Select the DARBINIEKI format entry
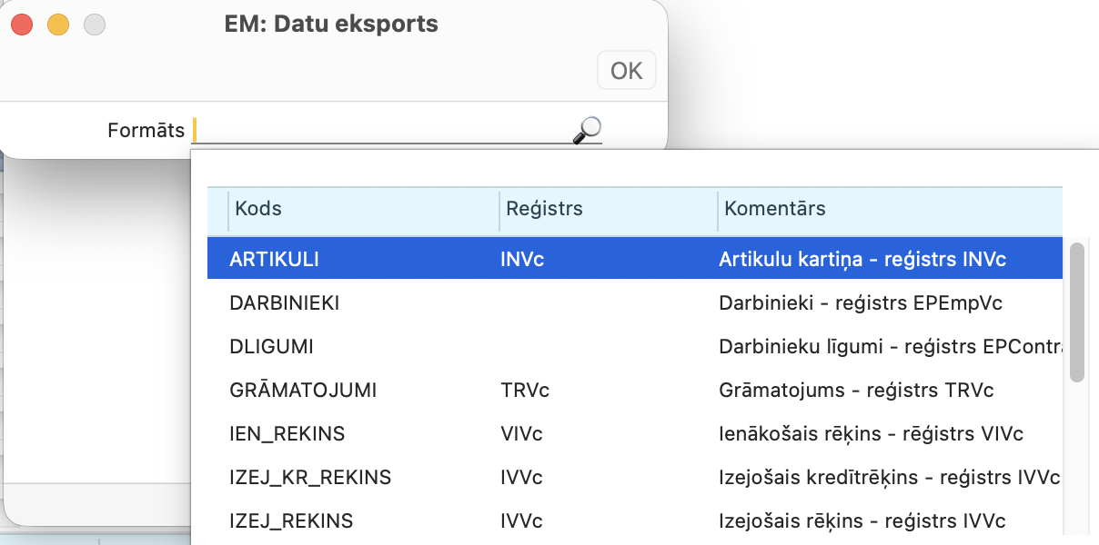Viewport: 1099px width, 545px height. (x=285, y=302)
